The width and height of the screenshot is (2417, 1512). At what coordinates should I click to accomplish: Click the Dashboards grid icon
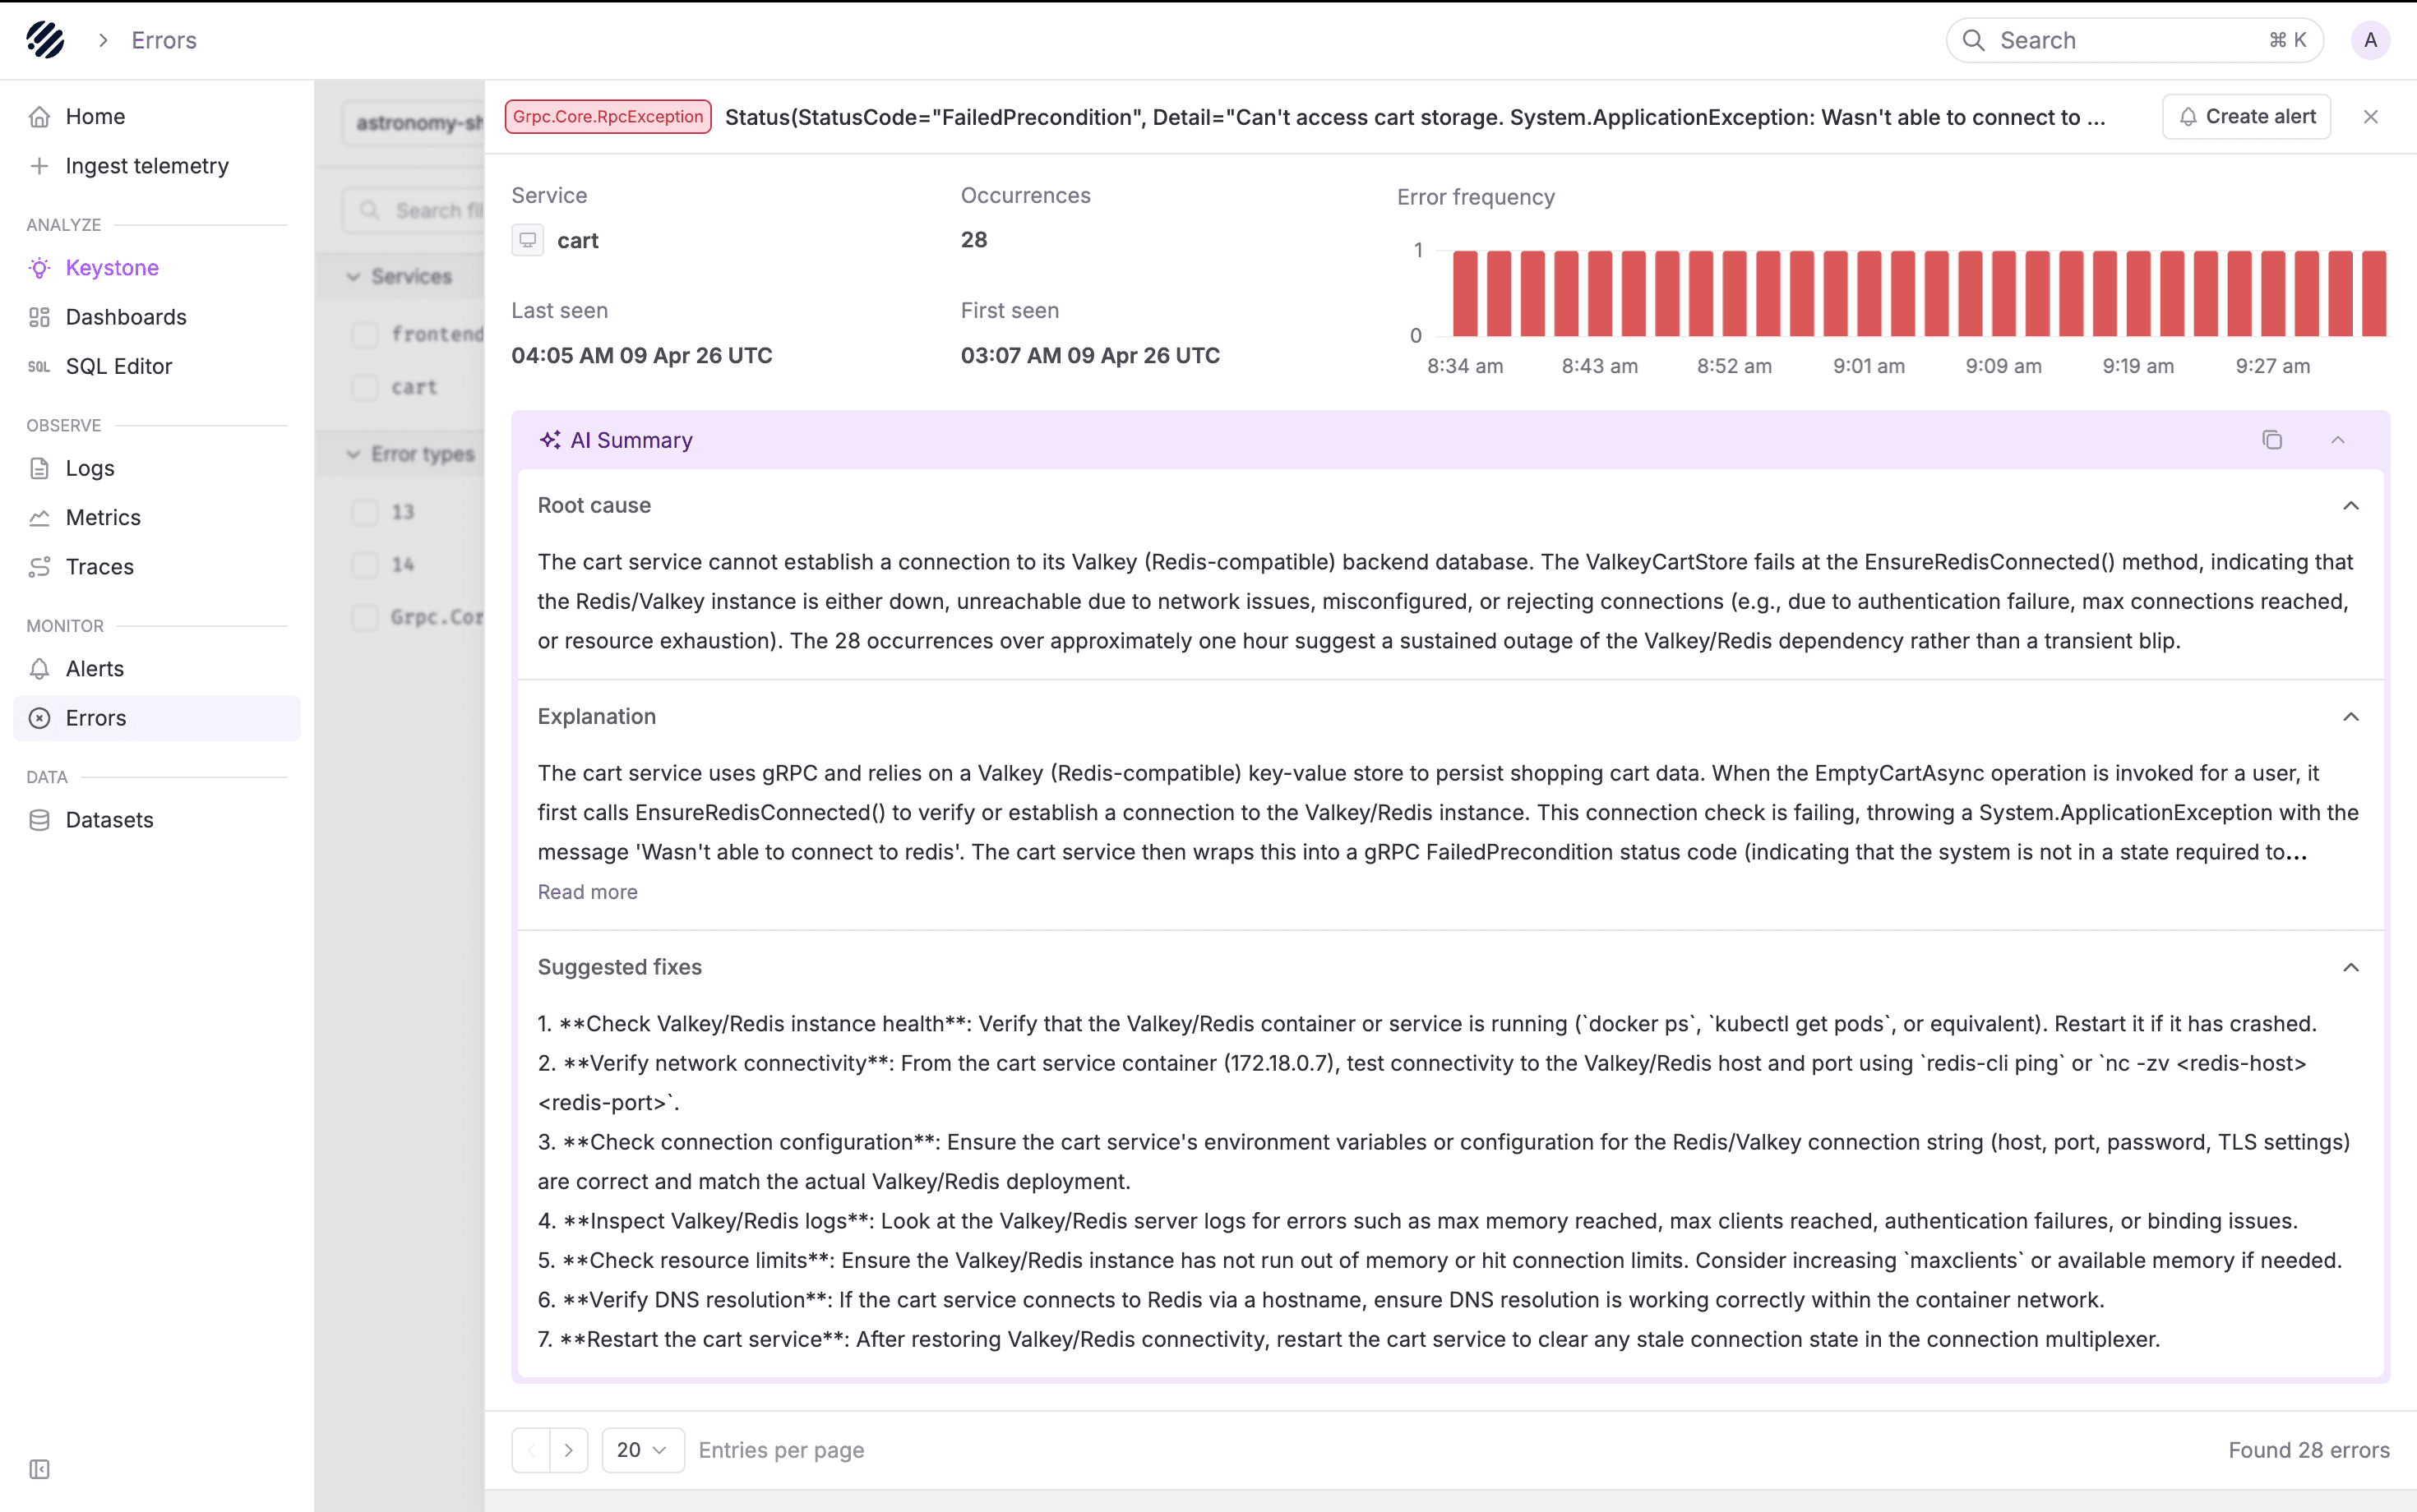pos(39,317)
